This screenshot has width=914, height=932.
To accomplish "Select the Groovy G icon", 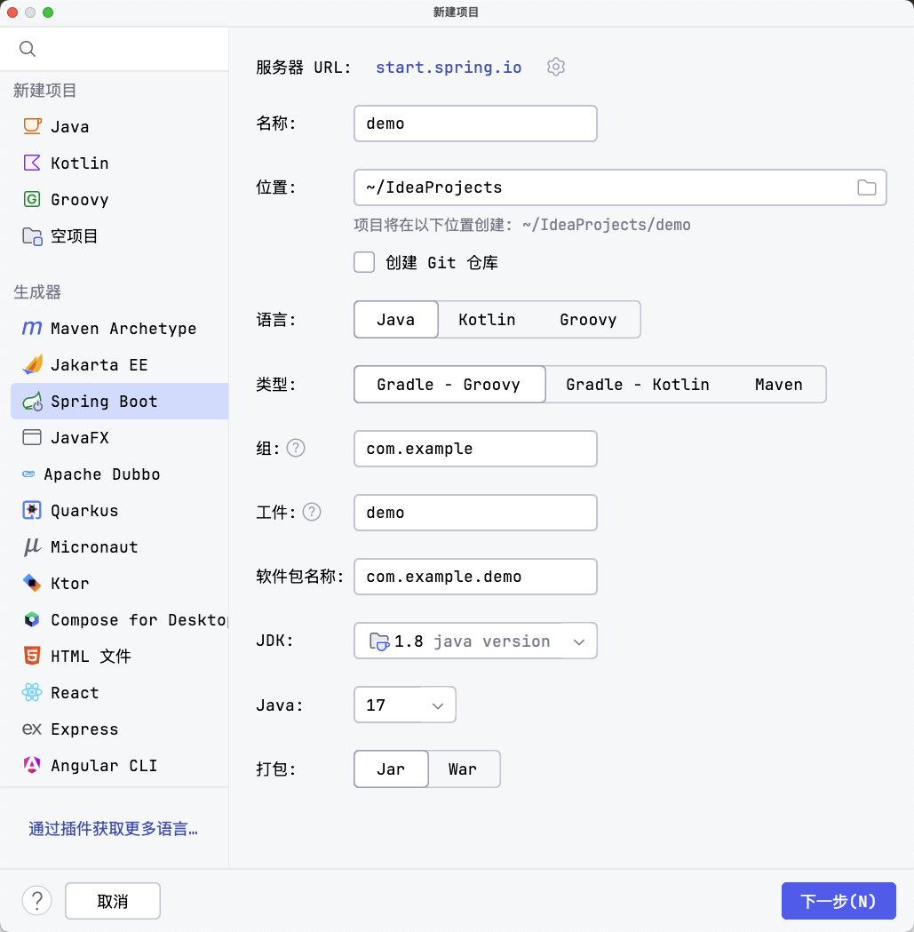I will pyautogui.click(x=32, y=199).
